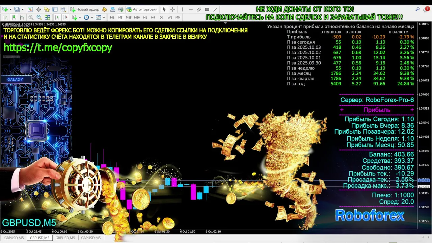Select the D1 timeframe
This screenshot has width=432, height=243.
click(x=162, y=17)
